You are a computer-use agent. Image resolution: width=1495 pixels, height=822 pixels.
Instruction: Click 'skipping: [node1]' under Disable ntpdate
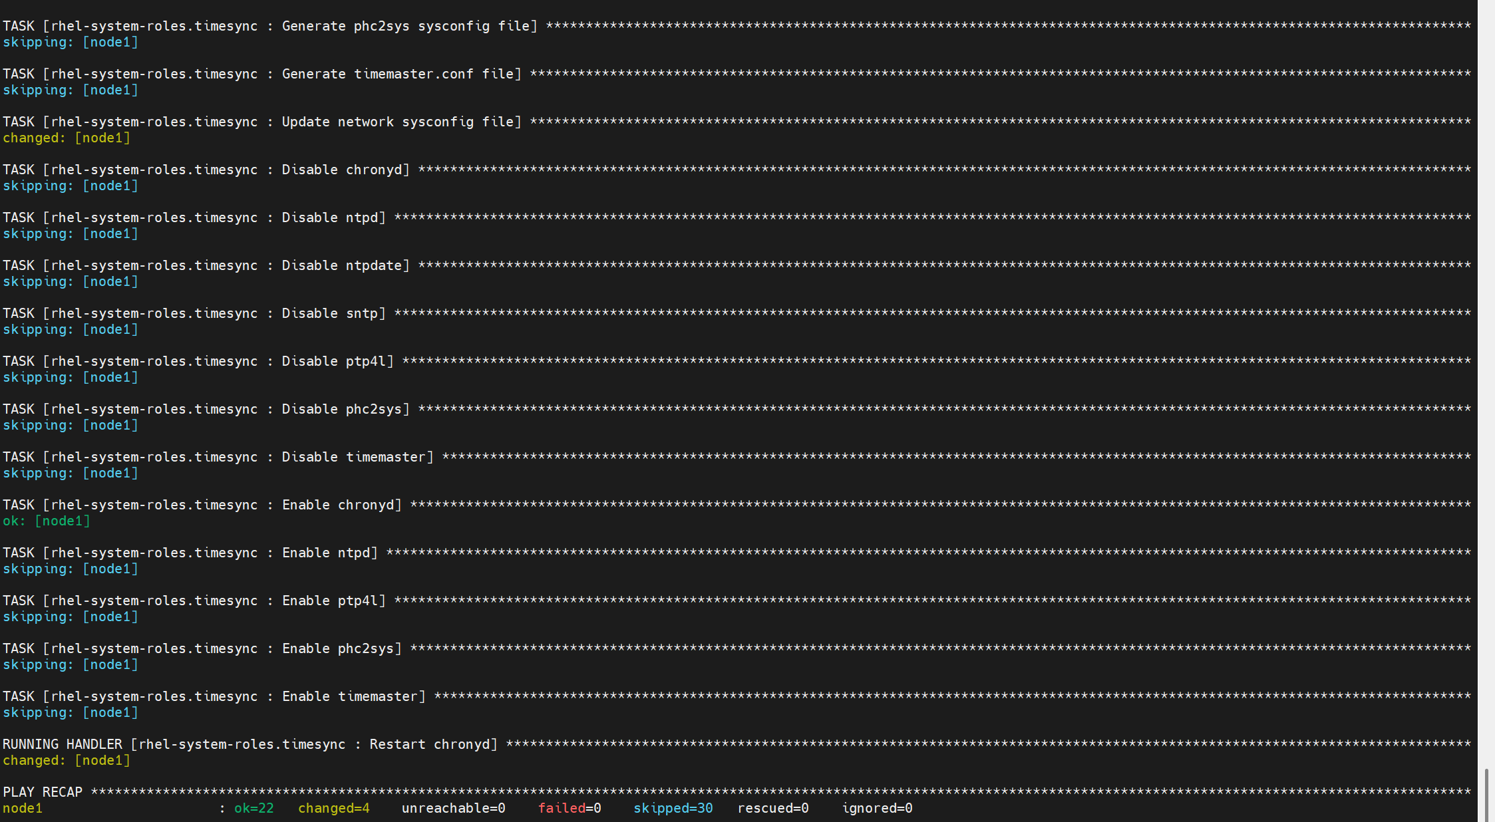tap(71, 281)
